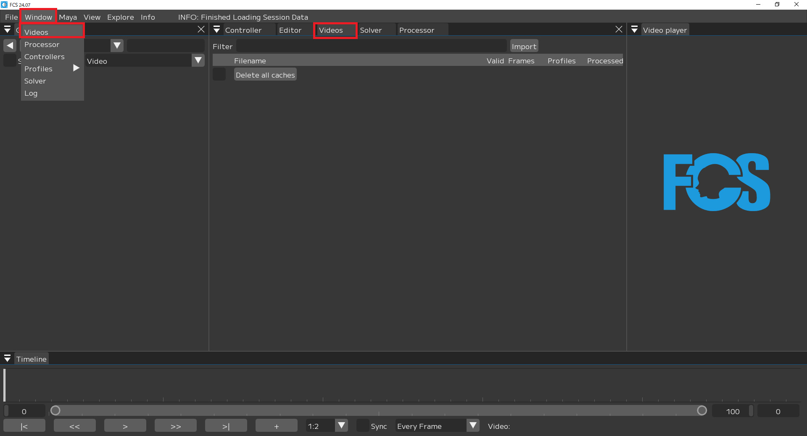This screenshot has height=436, width=807.
Task: Click Delete all caches button
Action: coord(265,75)
